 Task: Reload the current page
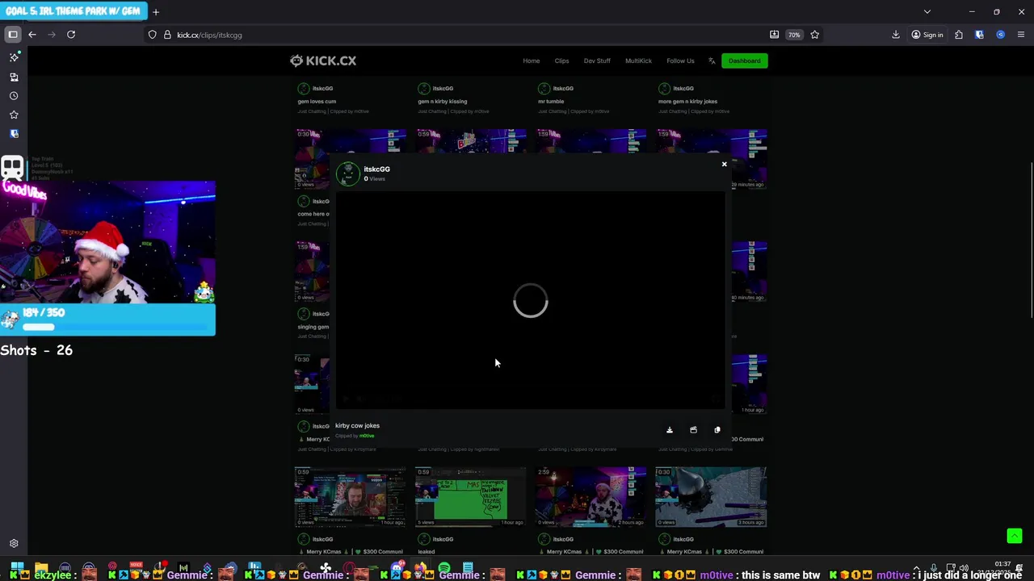click(71, 35)
